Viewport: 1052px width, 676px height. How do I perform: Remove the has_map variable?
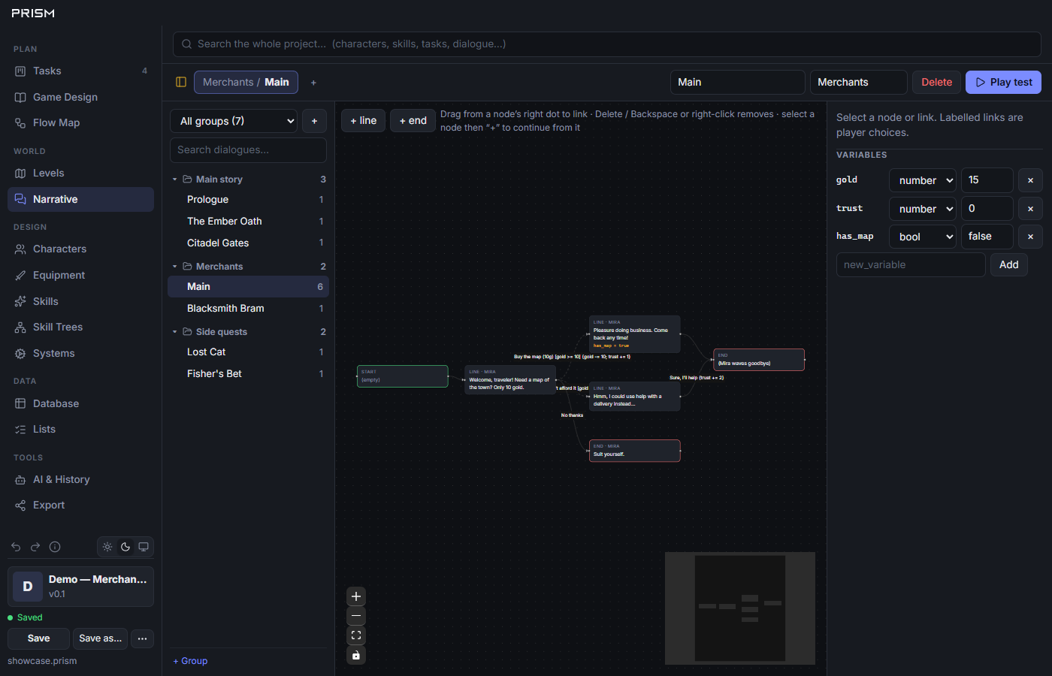(x=1030, y=237)
